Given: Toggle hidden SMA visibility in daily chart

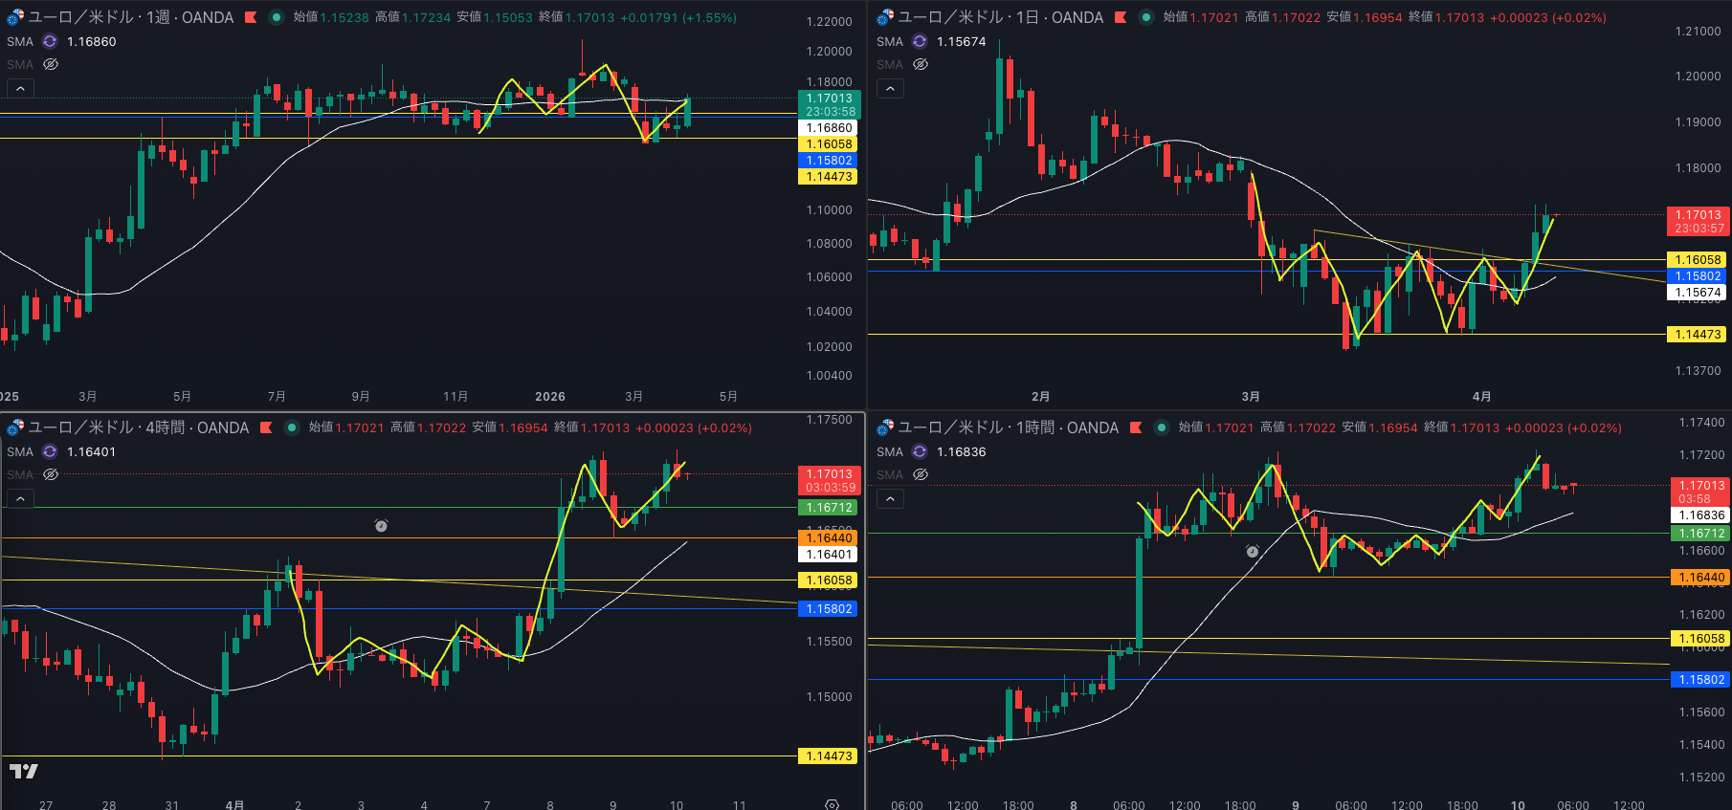Looking at the screenshot, I should (921, 64).
